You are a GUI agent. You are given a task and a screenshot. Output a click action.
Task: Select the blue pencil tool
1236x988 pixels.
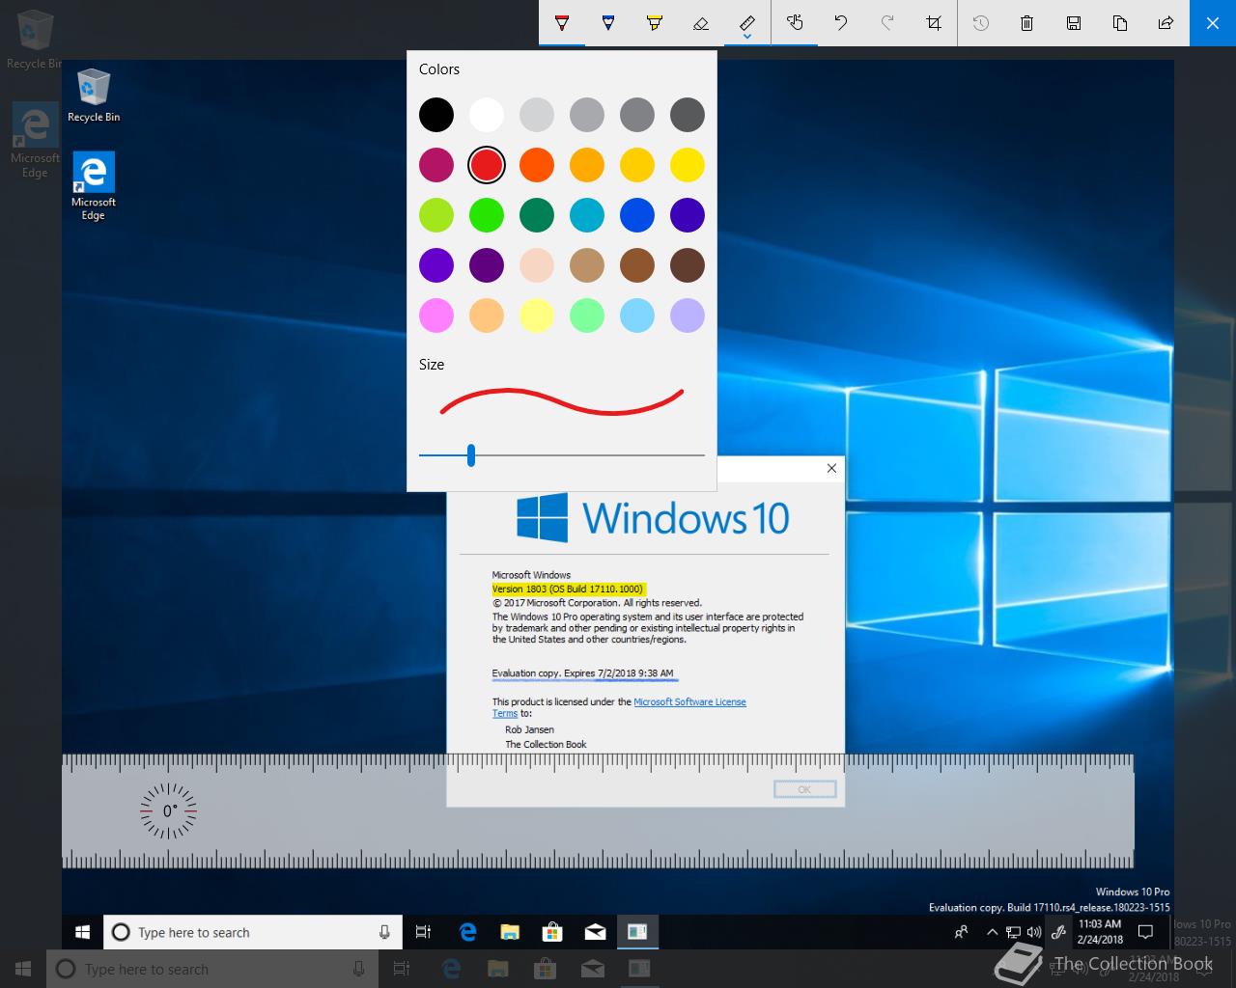608,22
